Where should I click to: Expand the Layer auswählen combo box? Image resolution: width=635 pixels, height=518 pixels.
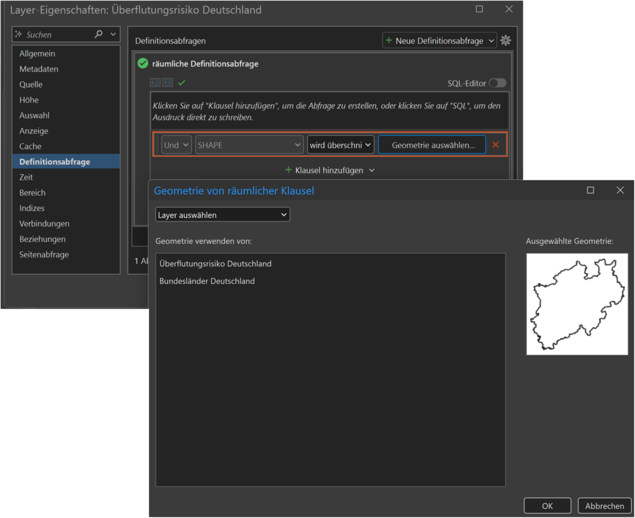(x=223, y=214)
